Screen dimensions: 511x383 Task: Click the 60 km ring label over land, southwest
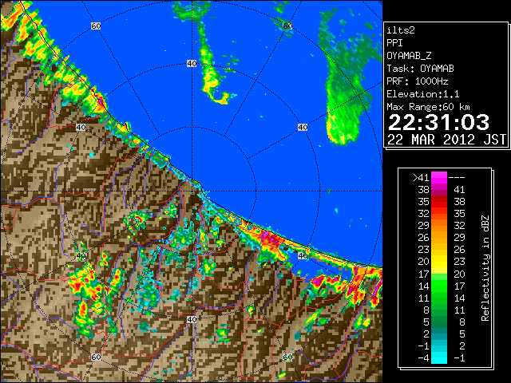pyautogui.click(x=96, y=357)
